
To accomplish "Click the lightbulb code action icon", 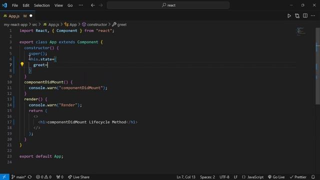I will [x=22, y=64].
